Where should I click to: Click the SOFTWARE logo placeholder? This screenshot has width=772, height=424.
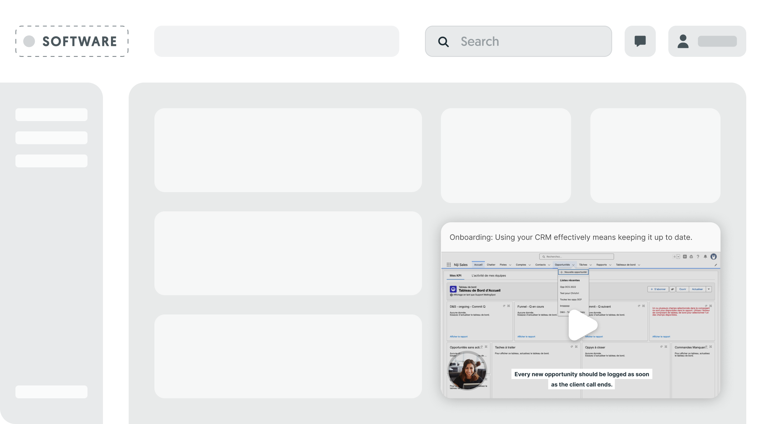72,41
